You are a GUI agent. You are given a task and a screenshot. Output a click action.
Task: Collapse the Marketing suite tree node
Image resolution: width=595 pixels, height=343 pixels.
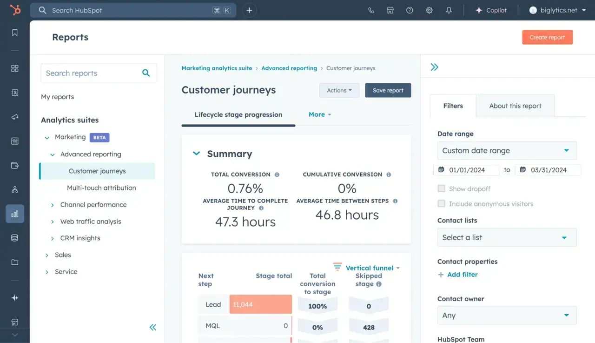47,137
